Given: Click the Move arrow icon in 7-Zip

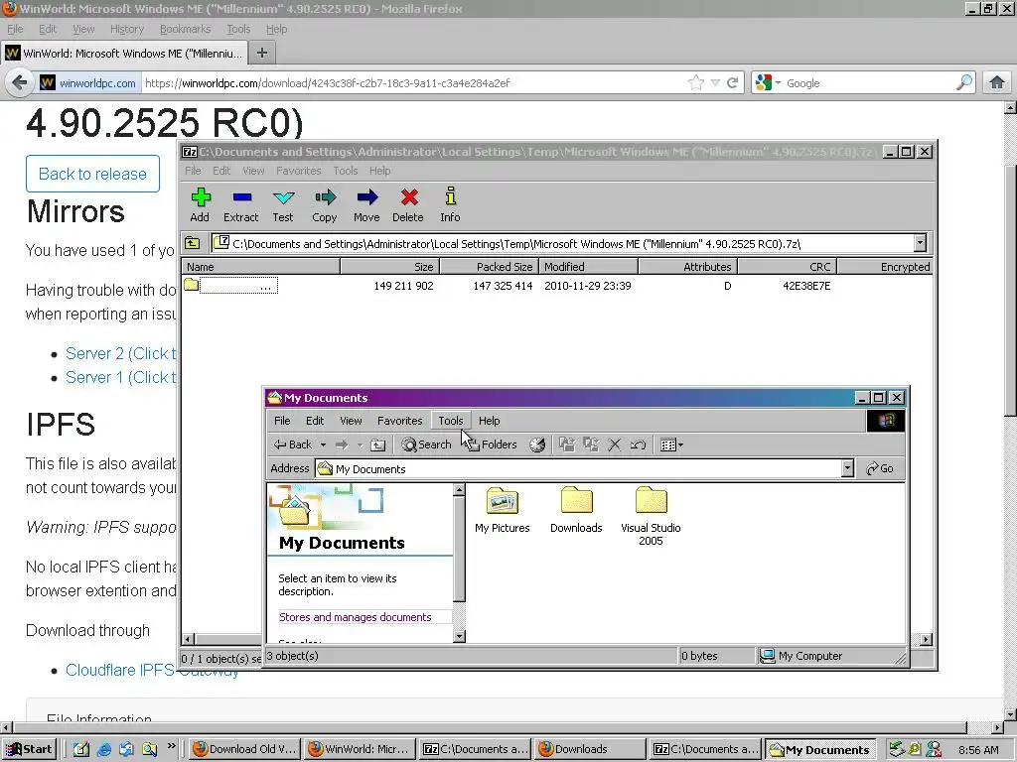Looking at the screenshot, I should (x=366, y=197).
